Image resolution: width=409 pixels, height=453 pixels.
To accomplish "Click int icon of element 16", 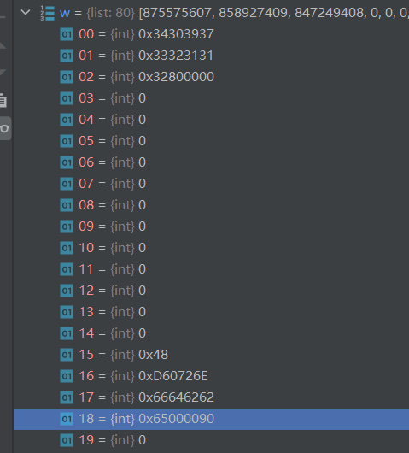I will click(x=67, y=376).
